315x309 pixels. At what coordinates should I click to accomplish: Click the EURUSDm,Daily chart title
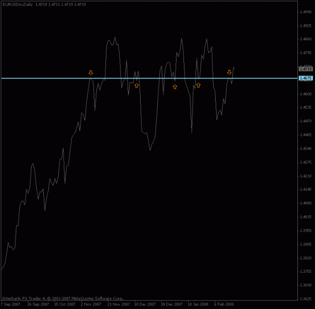click(18, 5)
